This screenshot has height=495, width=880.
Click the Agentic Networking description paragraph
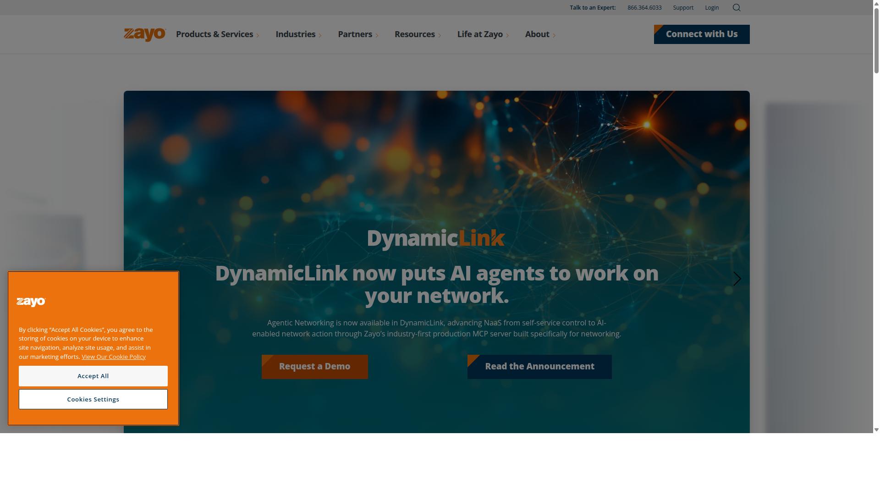point(437,328)
